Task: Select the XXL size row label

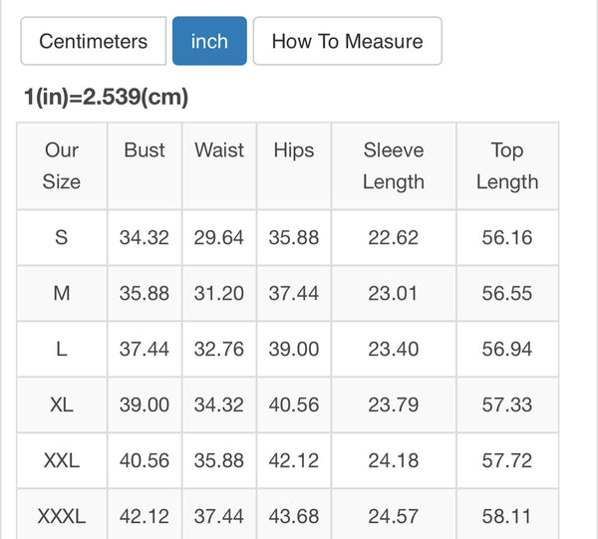Action: [x=62, y=460]
